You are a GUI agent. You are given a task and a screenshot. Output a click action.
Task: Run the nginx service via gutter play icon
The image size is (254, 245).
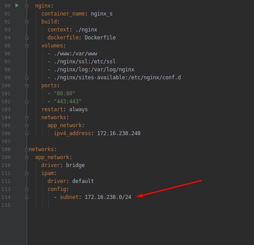[17, 5]
